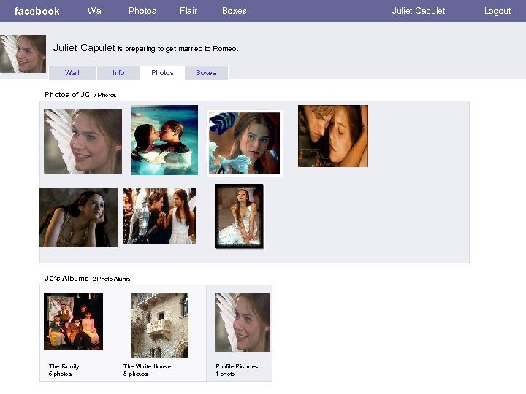
Task: Click the status 'is preparing to get married to Romeo.'
Action: (x=178, y=49)
